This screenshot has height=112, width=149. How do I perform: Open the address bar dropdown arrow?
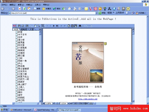(x=96, y=13)
